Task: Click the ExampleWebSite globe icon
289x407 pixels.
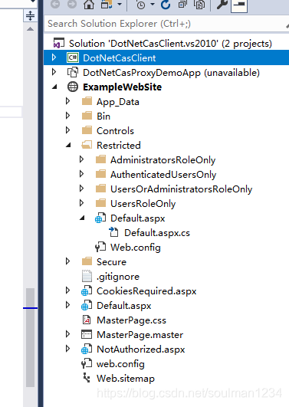Action: click(73, 87)
